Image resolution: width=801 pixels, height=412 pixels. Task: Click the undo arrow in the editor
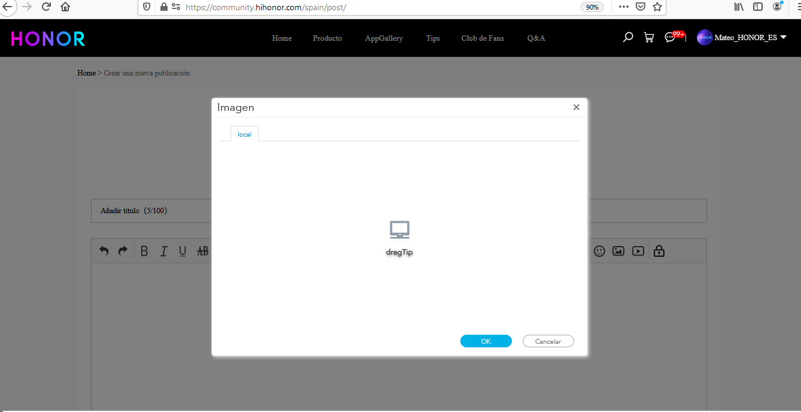coord(104,251)
